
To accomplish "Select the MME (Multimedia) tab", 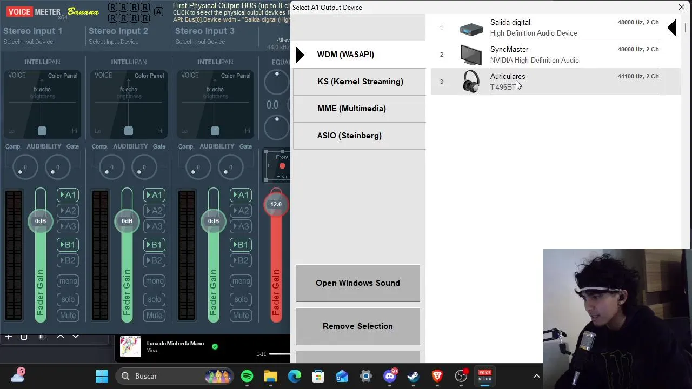I will coord(360,109).
